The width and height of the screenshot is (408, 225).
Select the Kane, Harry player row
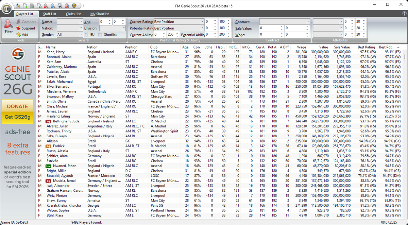(x=219, y=52)
